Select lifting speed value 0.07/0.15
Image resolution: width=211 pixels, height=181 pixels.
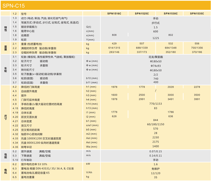(x=155, y=151)
